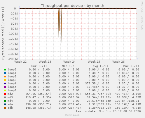Screen dimensions: 145x118
Task: Click the loop0 green color swatch
Action: coord(5,70)
